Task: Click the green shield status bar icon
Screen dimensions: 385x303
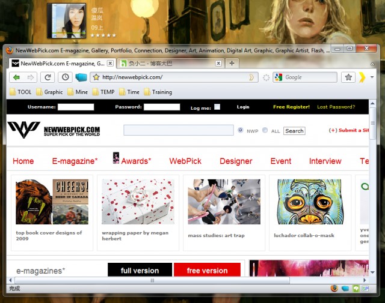Action: [356, 289]
